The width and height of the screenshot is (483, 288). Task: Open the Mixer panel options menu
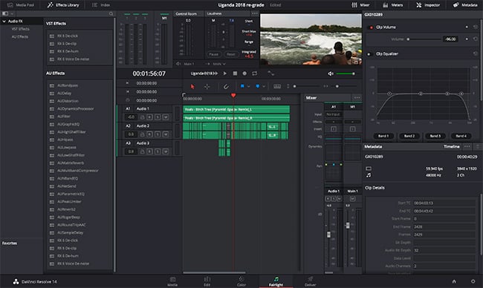357,97
